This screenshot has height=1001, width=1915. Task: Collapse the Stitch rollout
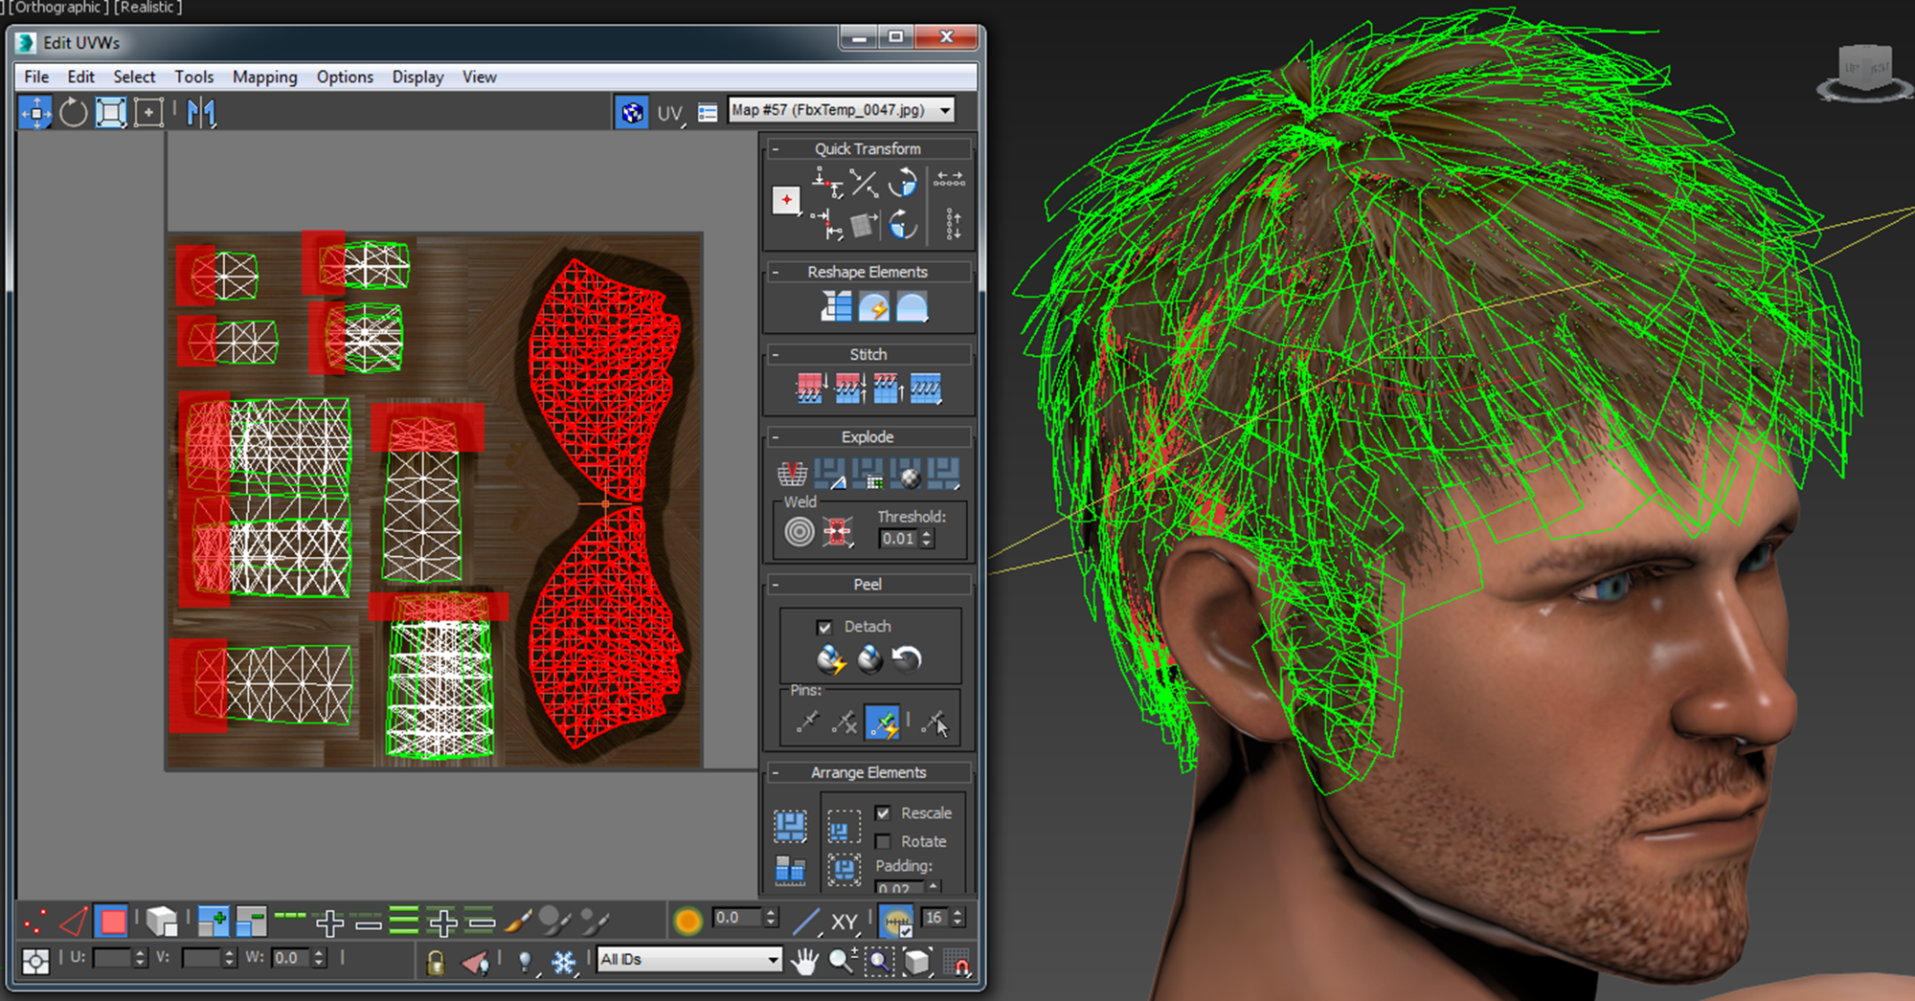[776, 355]
